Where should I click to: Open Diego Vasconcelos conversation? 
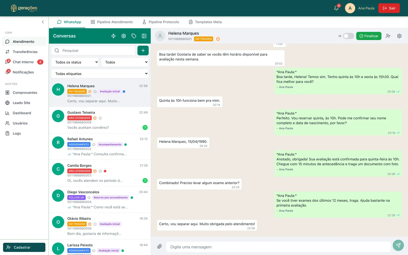tap(100, 200)
